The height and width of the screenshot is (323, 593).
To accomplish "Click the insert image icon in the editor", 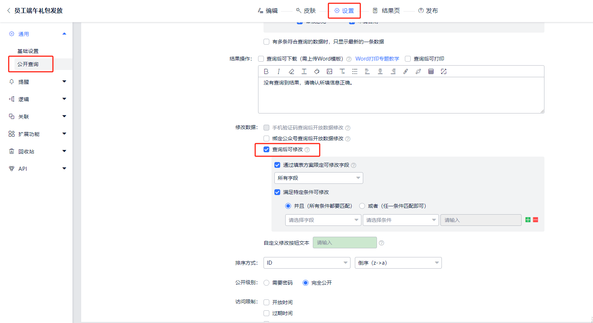I will click(x=329, y=71).
